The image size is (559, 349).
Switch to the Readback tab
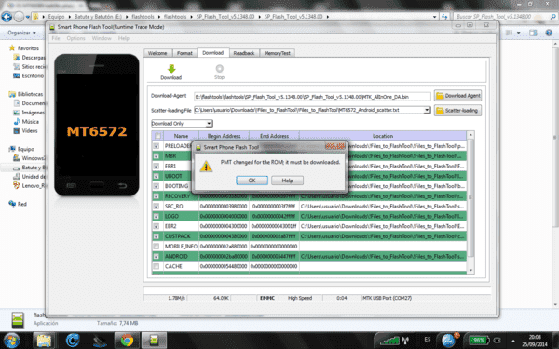tap(244, 53)
